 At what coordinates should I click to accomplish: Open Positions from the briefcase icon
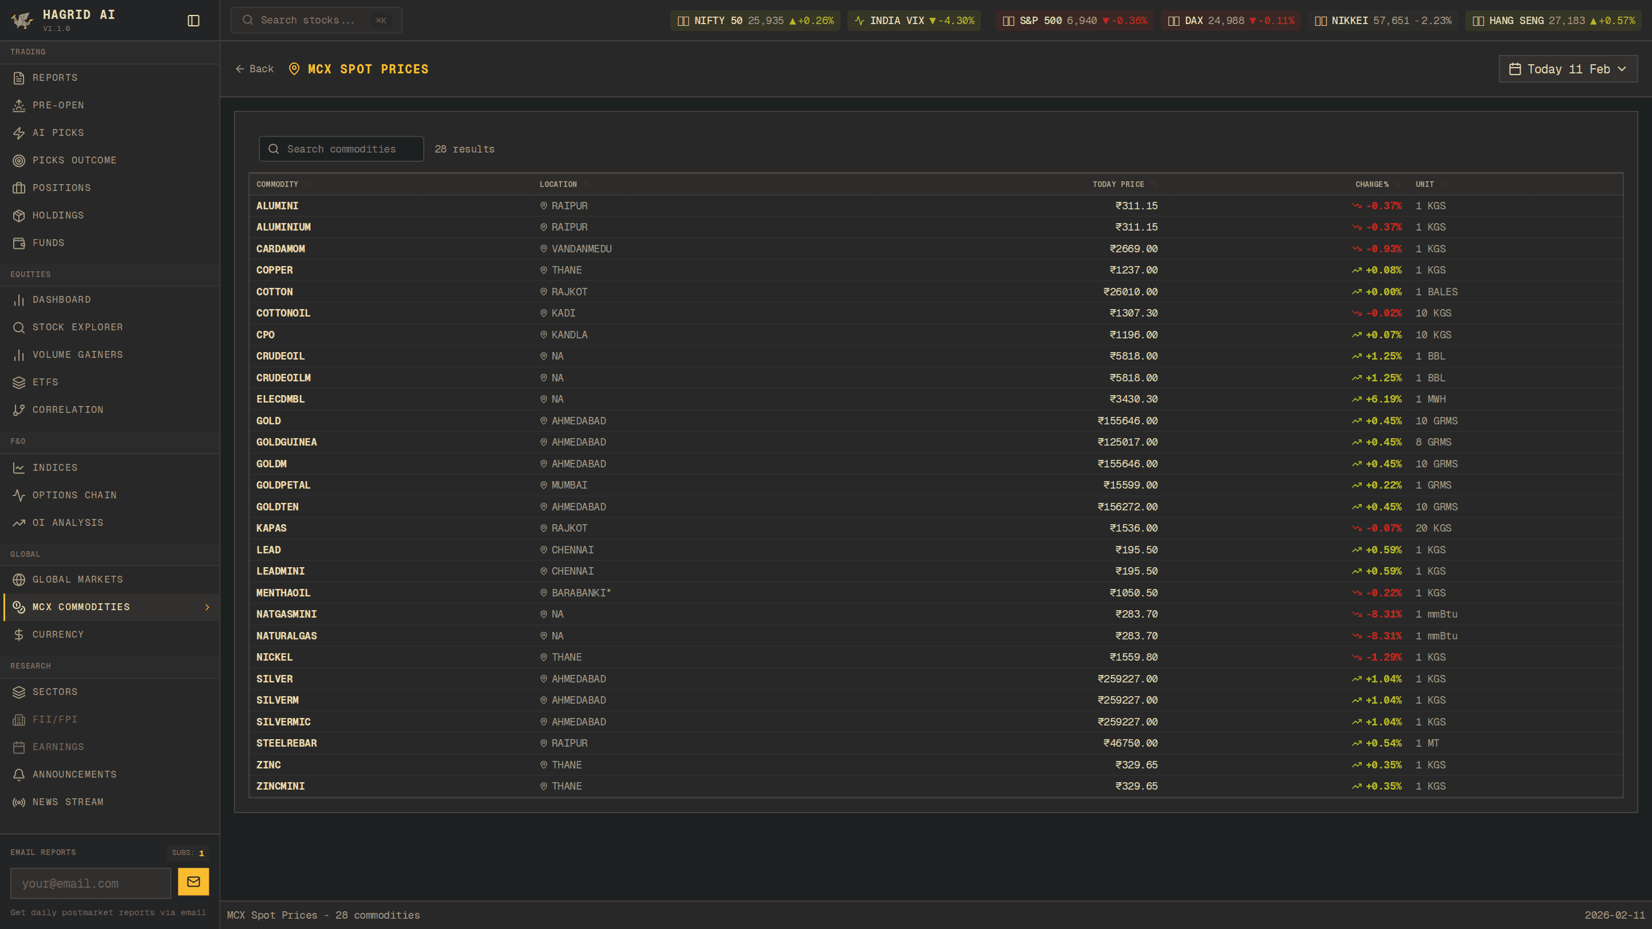pyautogui.click(x=18, y=187)
